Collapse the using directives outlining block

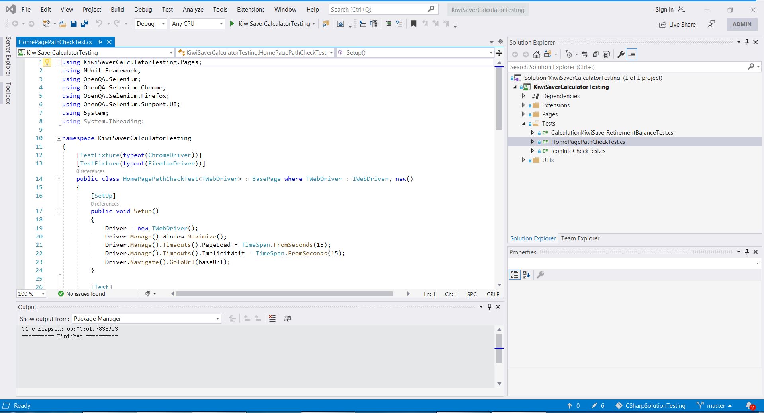pyautogui.click(x=59, y=62)
